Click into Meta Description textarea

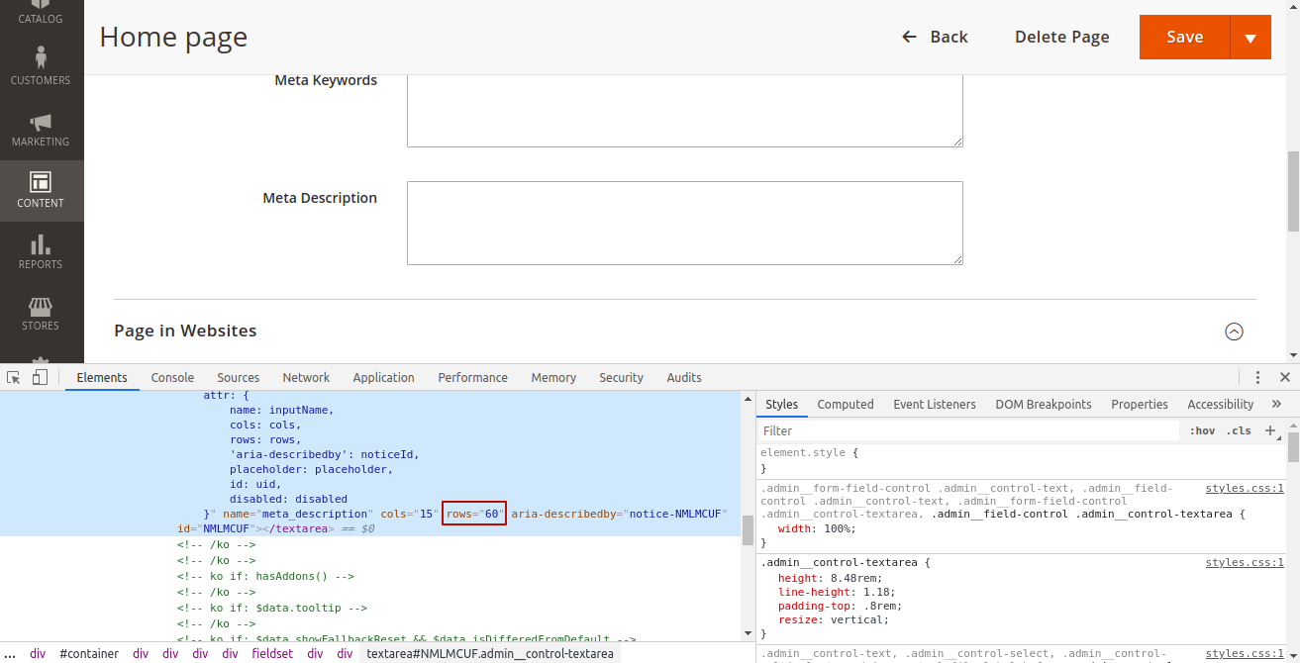tap(685, 223)
